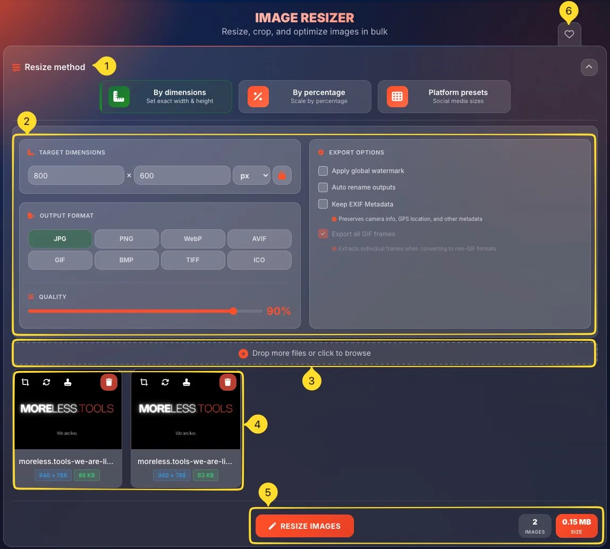Select the crop tool on the first image
Image resolution: width=610 pixels, height=549 pixels.
pyautogui.click(x=25, y=382)
